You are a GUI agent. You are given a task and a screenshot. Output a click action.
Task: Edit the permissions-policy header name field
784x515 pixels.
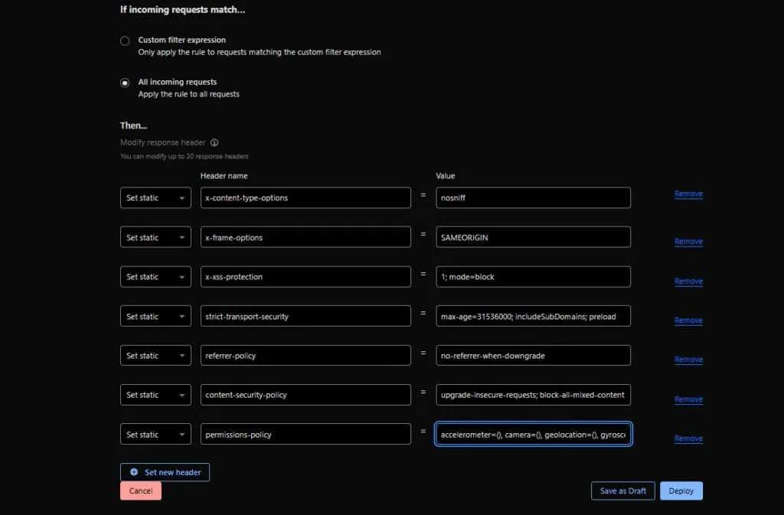(305, 434)
